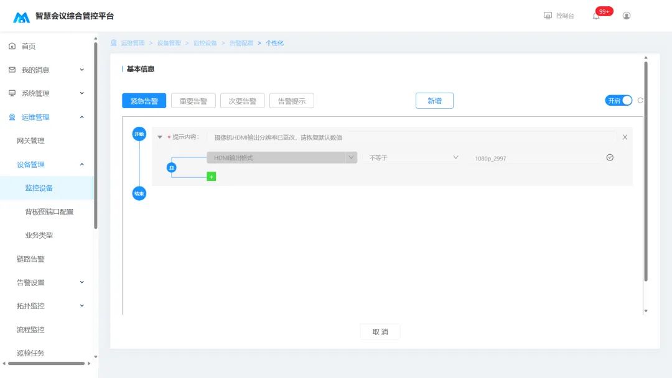Click the 且 AND logic node
This screenshot has width=672, height=378.
pyautogui.click(x=172, y=167)
